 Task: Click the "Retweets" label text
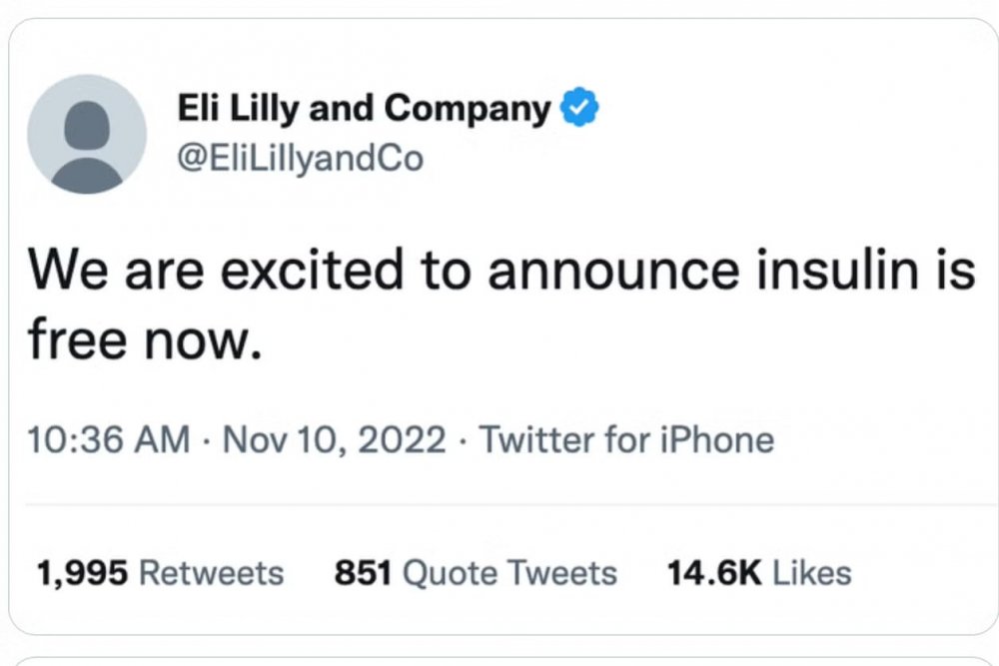point(210,573)
